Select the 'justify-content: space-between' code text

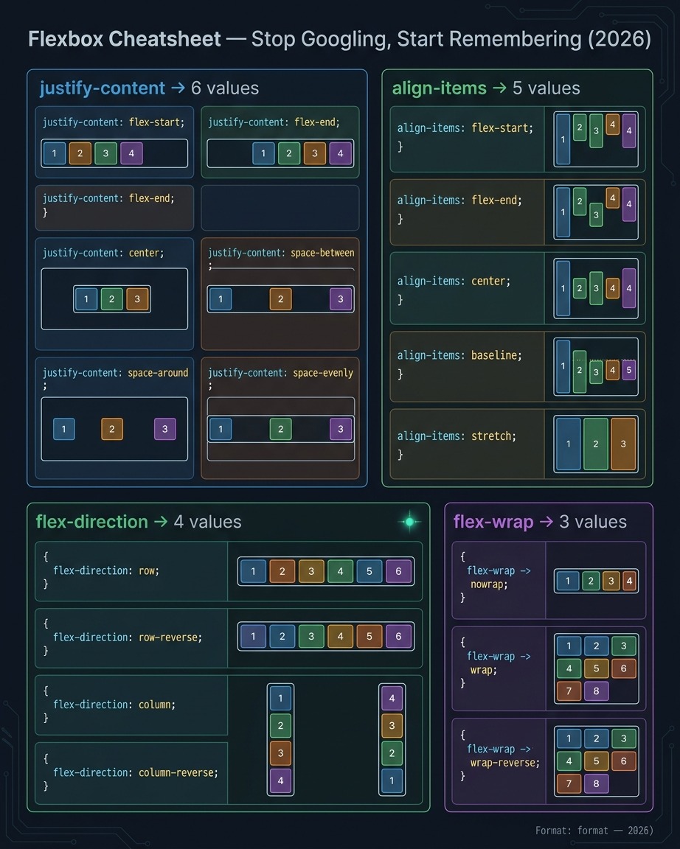pos(281,253)
